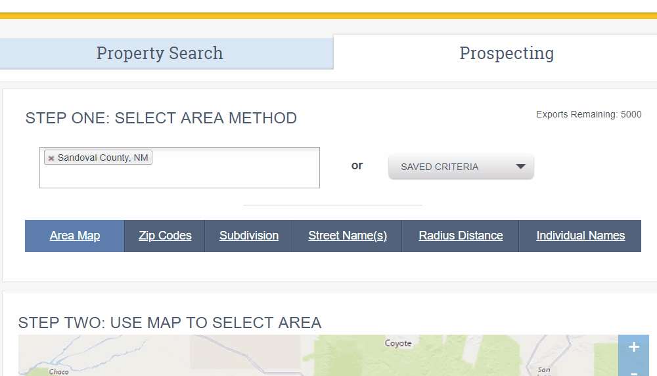Select the Subdivision area method
This screenshot has width=657, height=376.
[x=249, y=236]
